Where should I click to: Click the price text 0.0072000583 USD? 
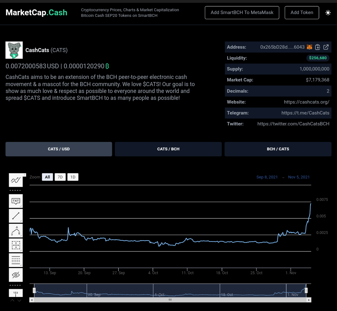click(32, 66)
